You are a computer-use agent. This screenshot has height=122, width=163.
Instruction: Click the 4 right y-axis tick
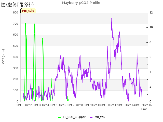coord(151,72)
